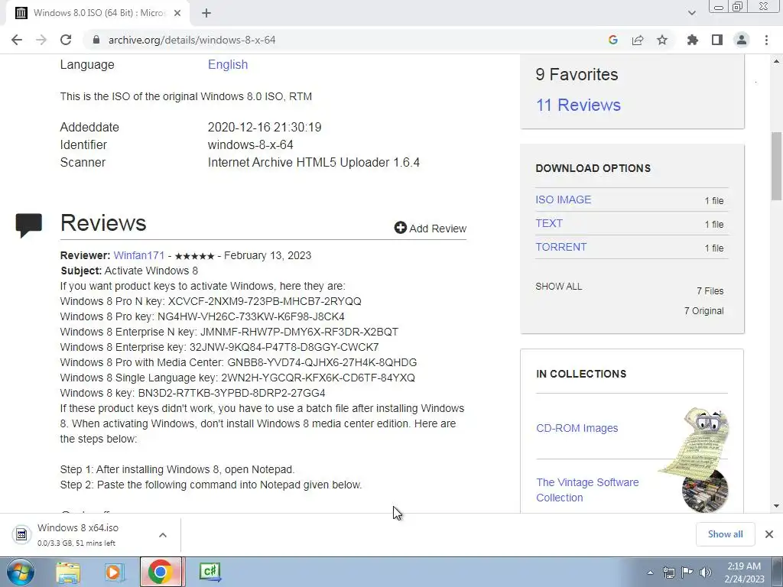783x587 pixels.
Task: Open reviewer Winfan171's profile
Action: click(139, 255)
